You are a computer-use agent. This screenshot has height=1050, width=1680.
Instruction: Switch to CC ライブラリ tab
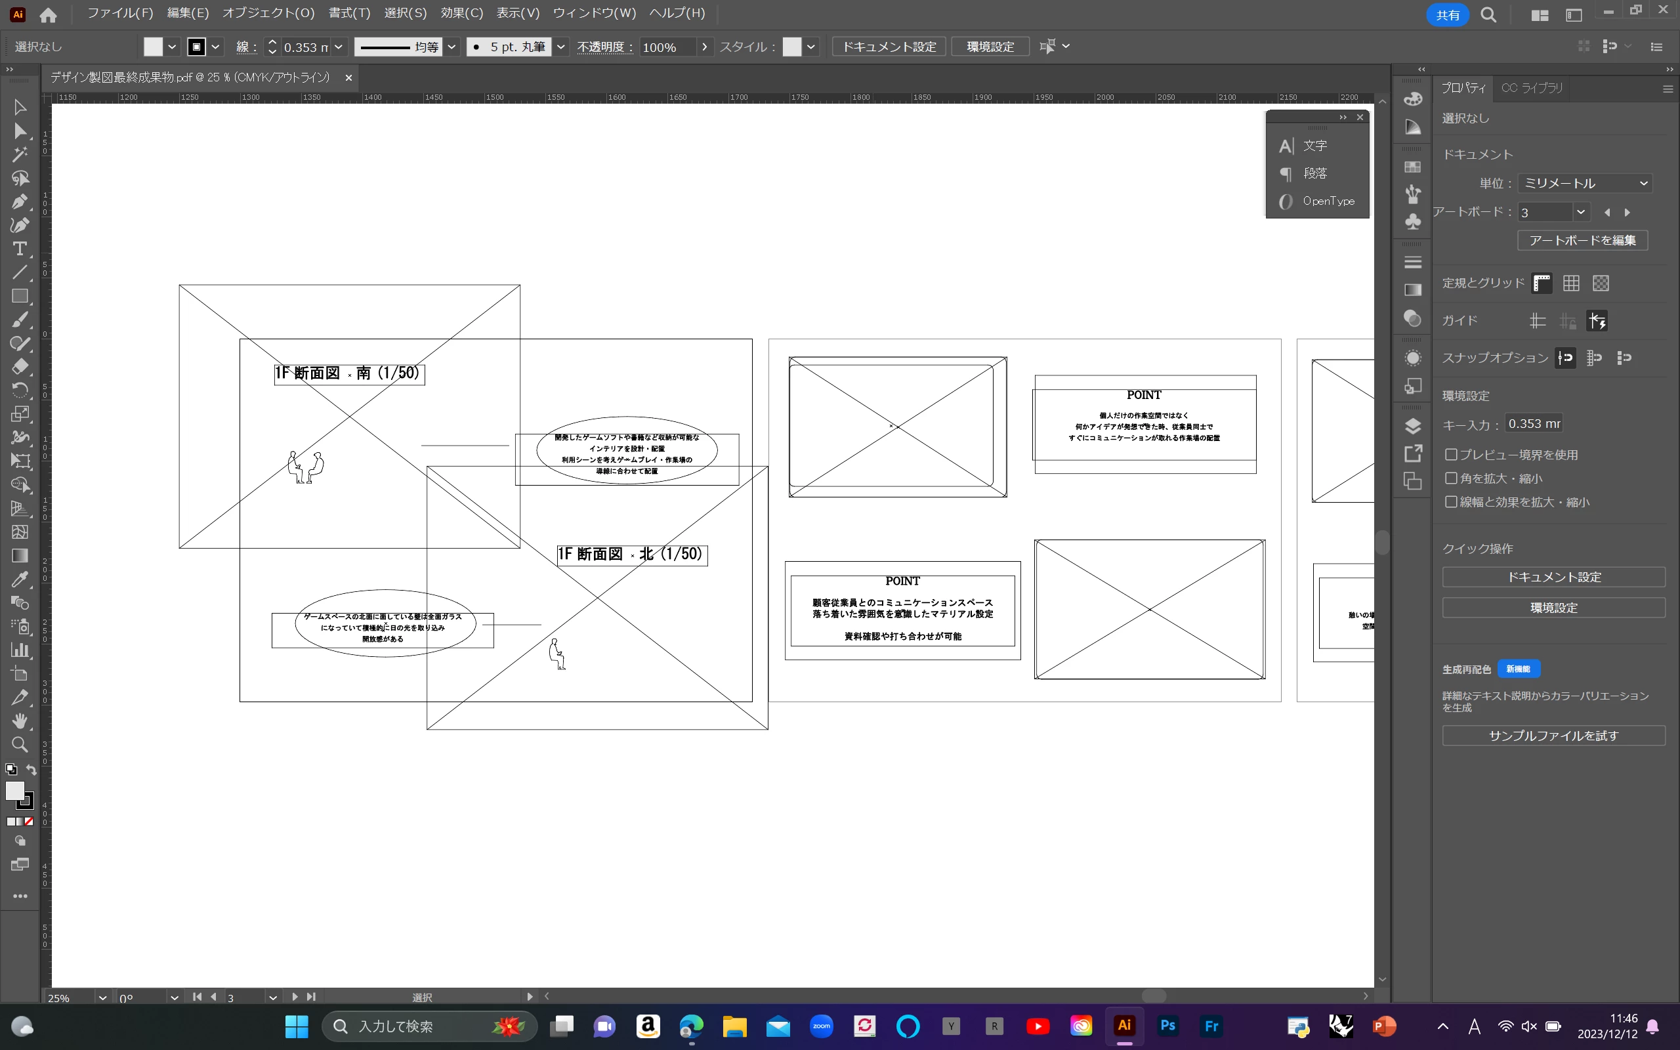[x=1532, y=88]
